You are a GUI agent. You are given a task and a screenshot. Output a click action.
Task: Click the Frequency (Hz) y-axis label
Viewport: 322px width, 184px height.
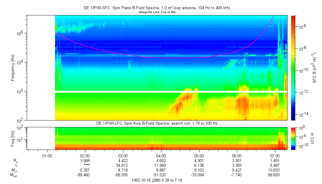coord(13,68)
